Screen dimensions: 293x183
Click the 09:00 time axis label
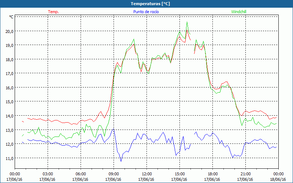(x=114, y=174)
